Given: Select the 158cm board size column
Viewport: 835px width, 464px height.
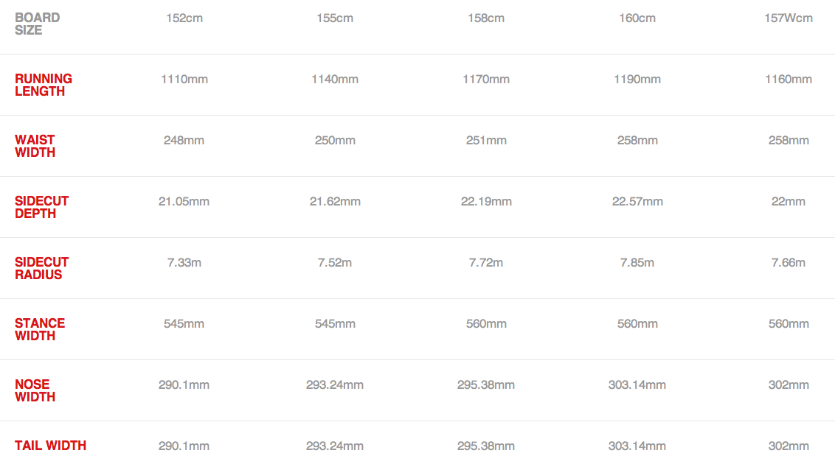Looking at the screenshot, I should 486,18.
